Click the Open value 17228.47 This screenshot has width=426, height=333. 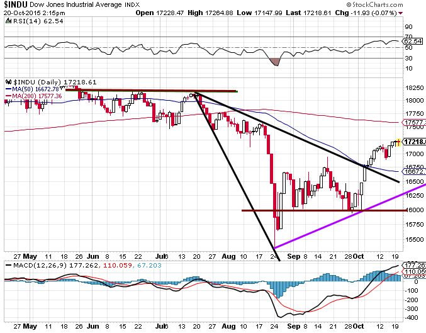[x=170, y=13]
